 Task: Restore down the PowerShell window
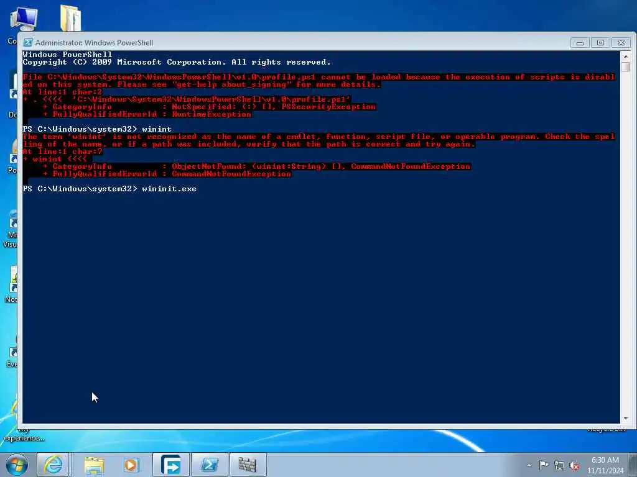tap(600, 43)
